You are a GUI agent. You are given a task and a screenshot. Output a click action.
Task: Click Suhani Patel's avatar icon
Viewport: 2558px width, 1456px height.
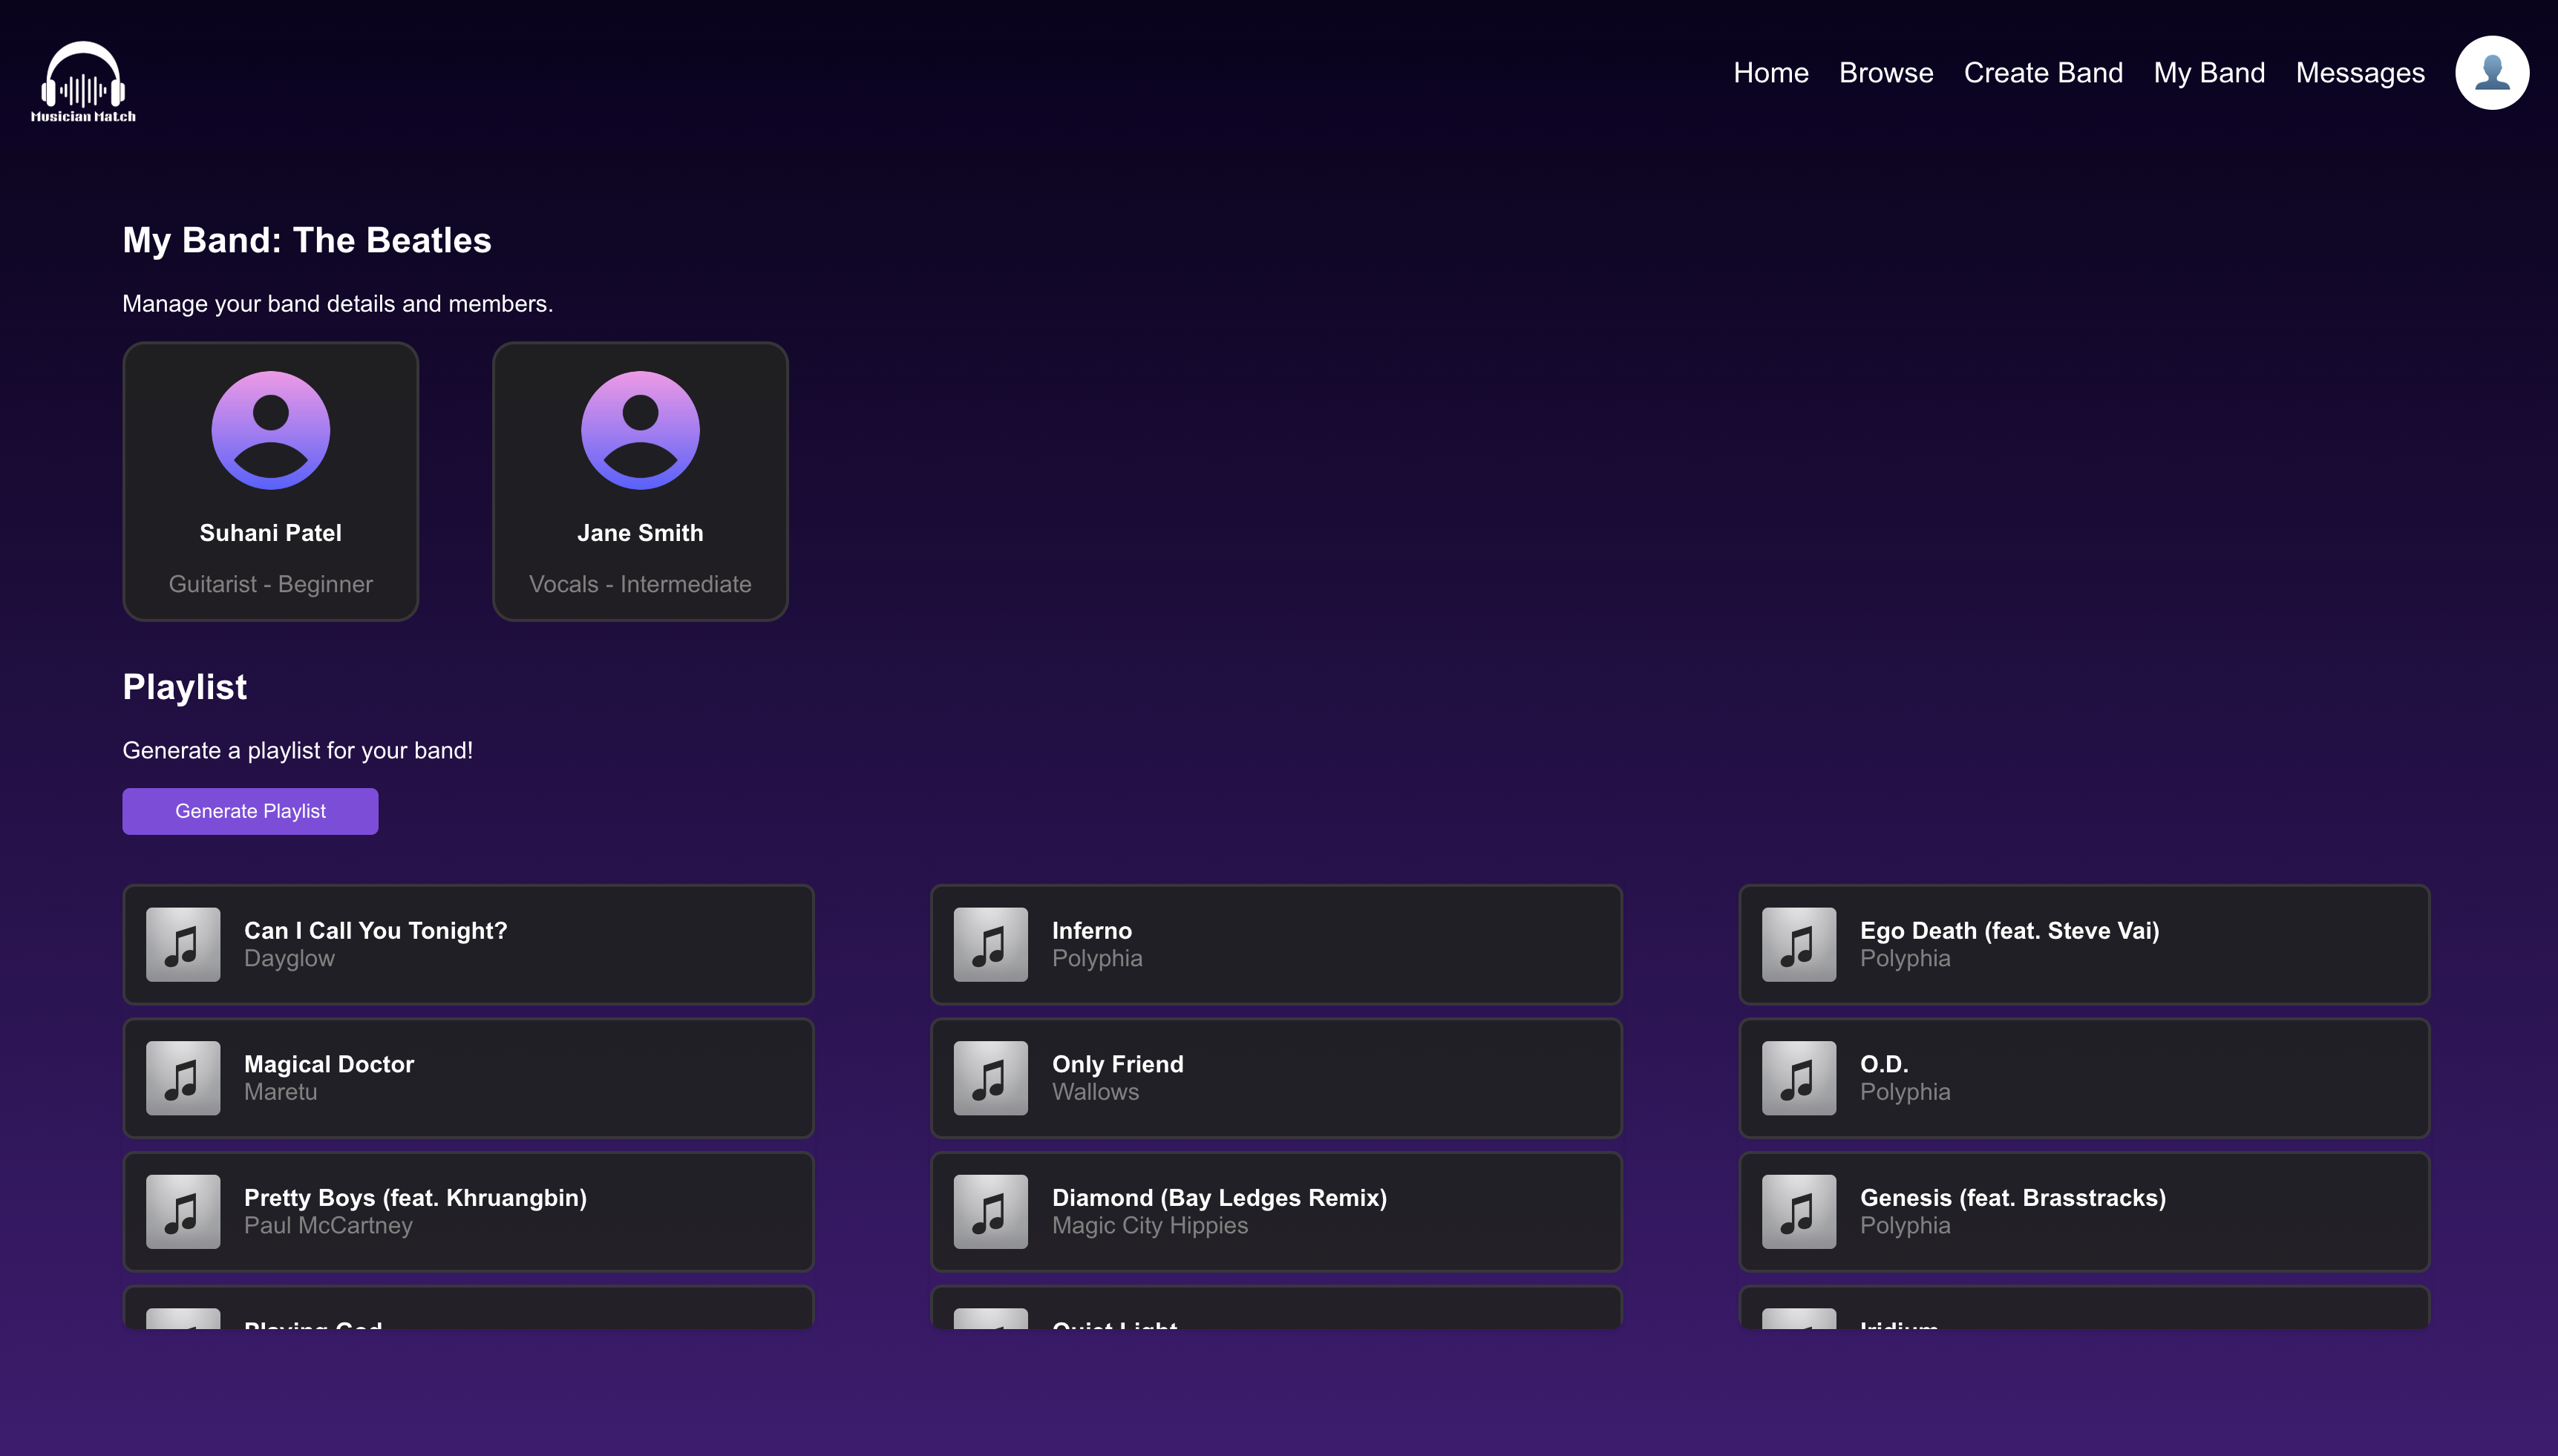[270, 430]
